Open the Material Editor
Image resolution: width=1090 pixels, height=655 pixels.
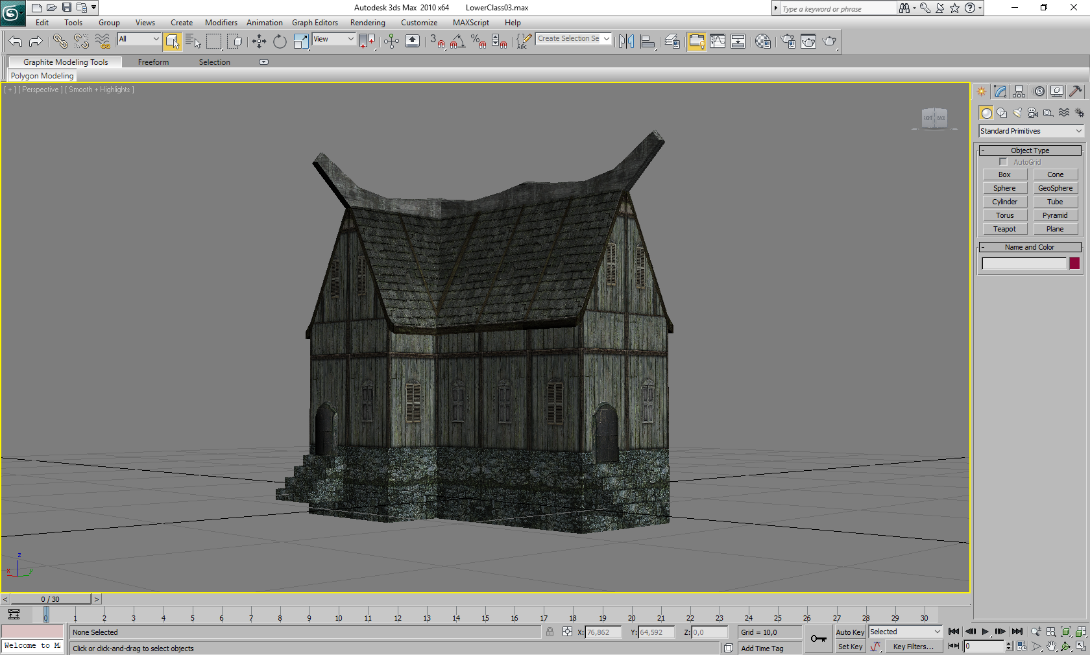tap(763, 42)
